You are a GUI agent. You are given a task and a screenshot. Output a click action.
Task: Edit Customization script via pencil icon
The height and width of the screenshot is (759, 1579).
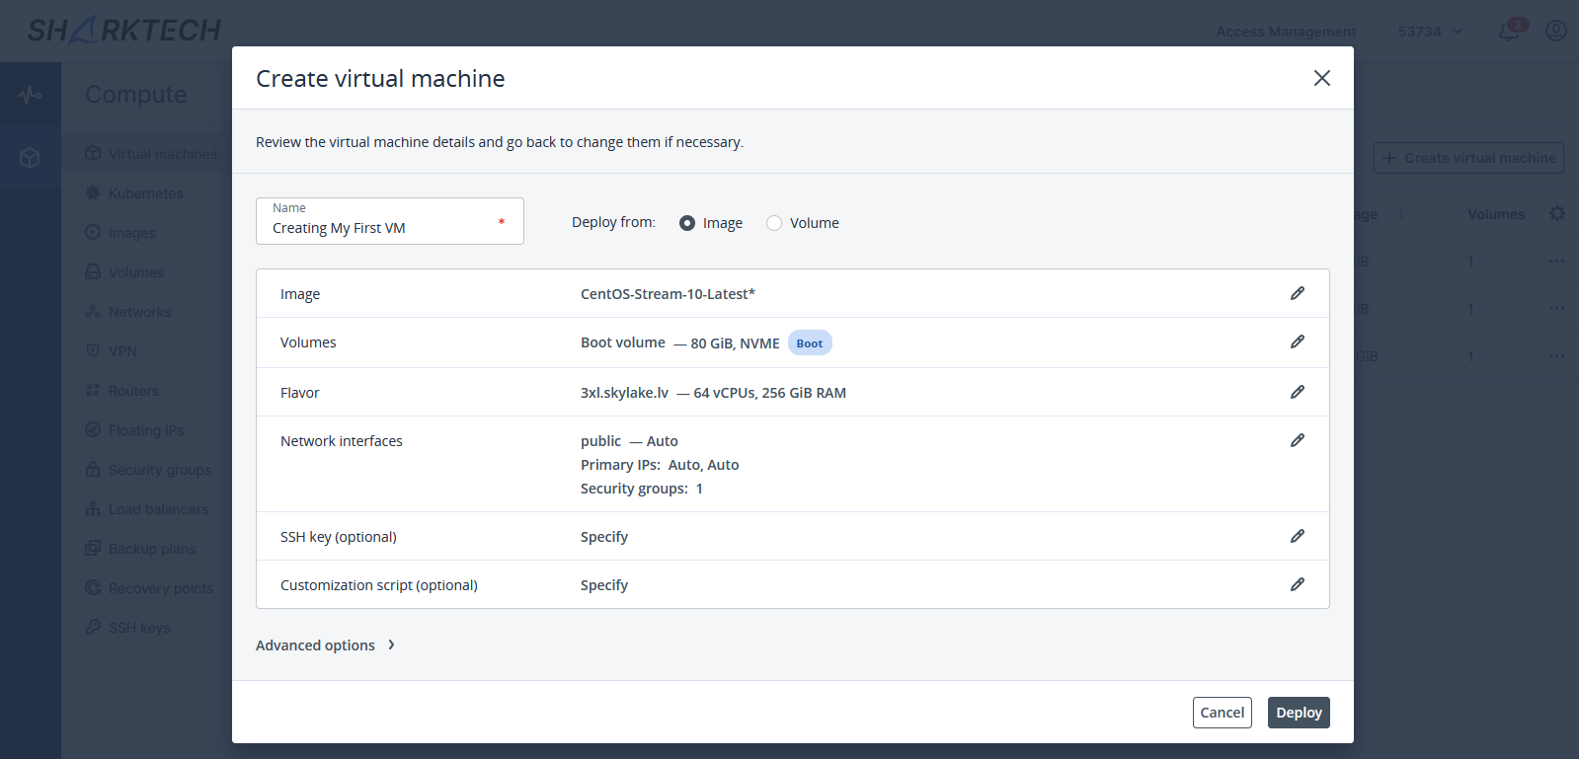[1297, 584]
